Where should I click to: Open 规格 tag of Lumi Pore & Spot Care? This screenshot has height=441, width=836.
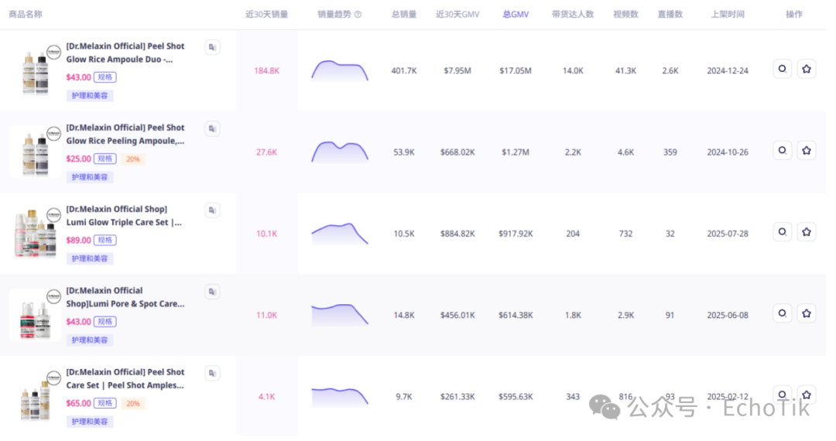point(105,322)
